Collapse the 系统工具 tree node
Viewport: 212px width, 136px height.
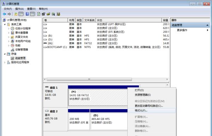(x=5, y=24)
